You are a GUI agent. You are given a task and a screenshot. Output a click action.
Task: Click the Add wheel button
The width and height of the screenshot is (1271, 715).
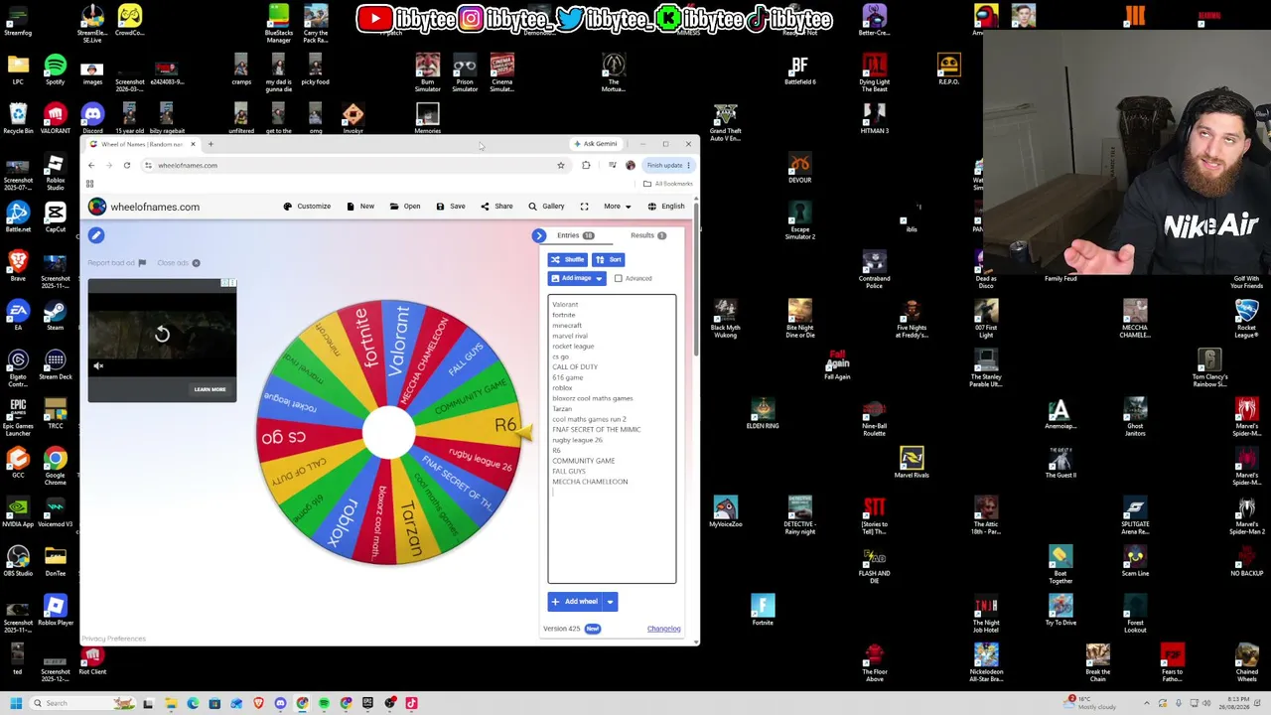pos(575,602)
